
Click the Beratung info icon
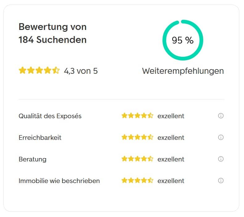click(221, 159)
